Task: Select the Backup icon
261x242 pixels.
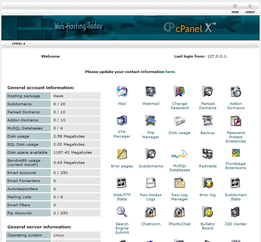Action: click(207, 121)
